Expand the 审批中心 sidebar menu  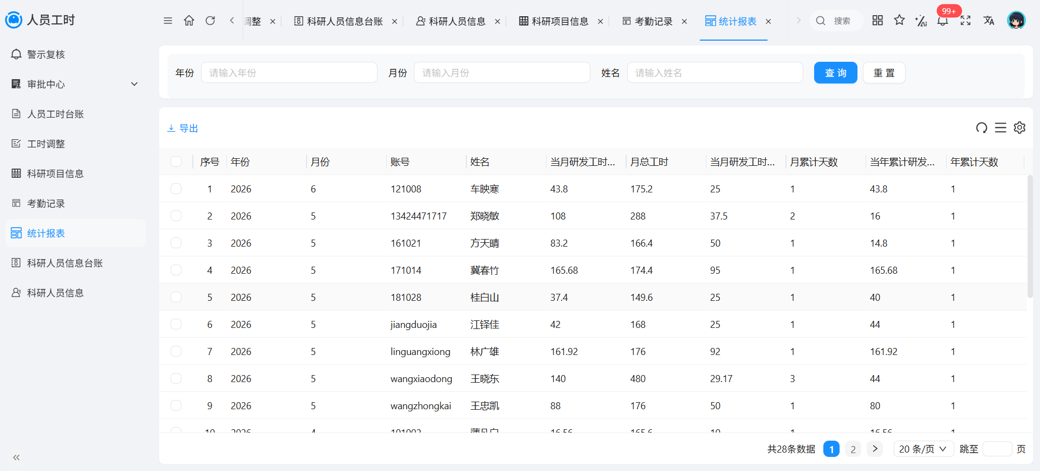76,84
